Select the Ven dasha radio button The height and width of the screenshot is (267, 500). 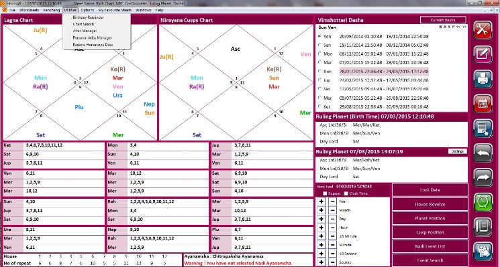[x=320, y=36]
